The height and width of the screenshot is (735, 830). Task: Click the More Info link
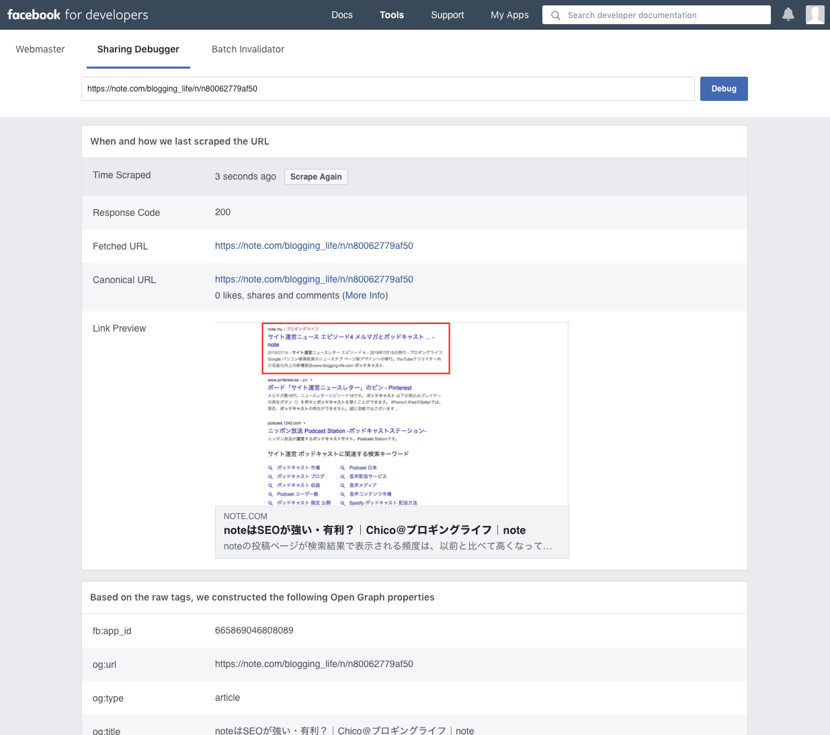tap(366, 295)
